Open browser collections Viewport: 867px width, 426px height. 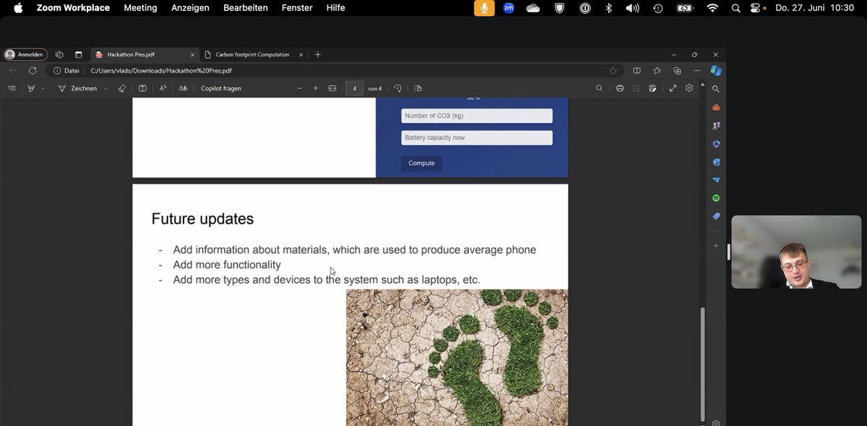pyautogui.click(x=677, y=71)
